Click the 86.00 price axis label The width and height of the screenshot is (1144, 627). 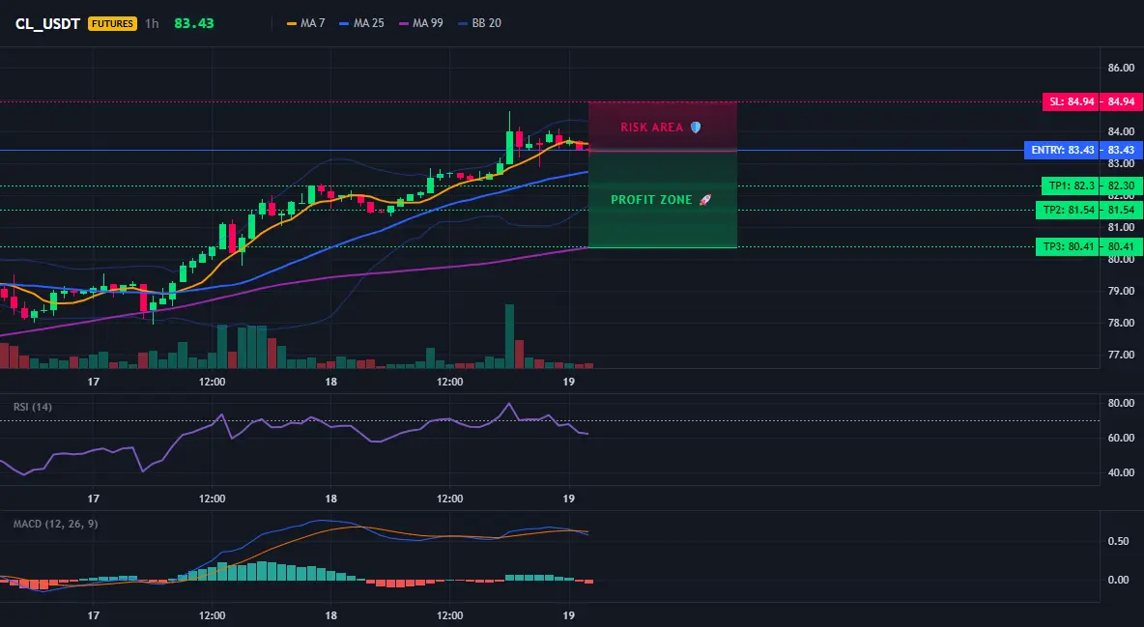coord(1121,68)
